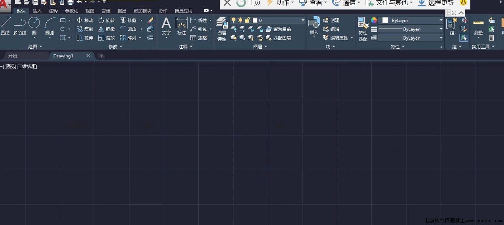Switch to the 参数化 ribbon tab
This screenshot has width=504, height=225.
(x=72, y=11)
